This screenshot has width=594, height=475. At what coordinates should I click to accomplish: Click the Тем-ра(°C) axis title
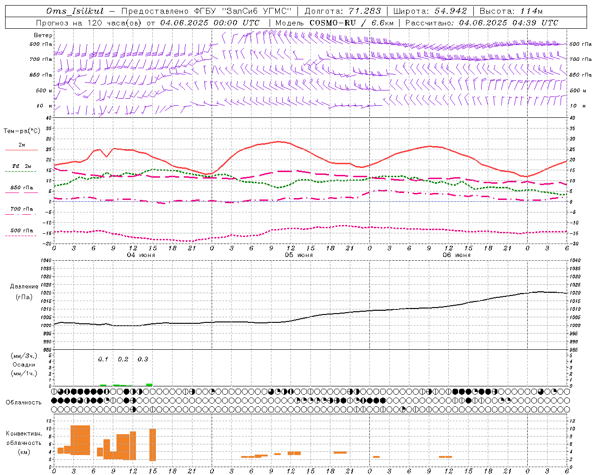click(22, 131)
